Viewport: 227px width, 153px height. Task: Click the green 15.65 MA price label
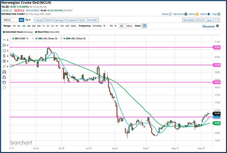(x=216, y=123)
